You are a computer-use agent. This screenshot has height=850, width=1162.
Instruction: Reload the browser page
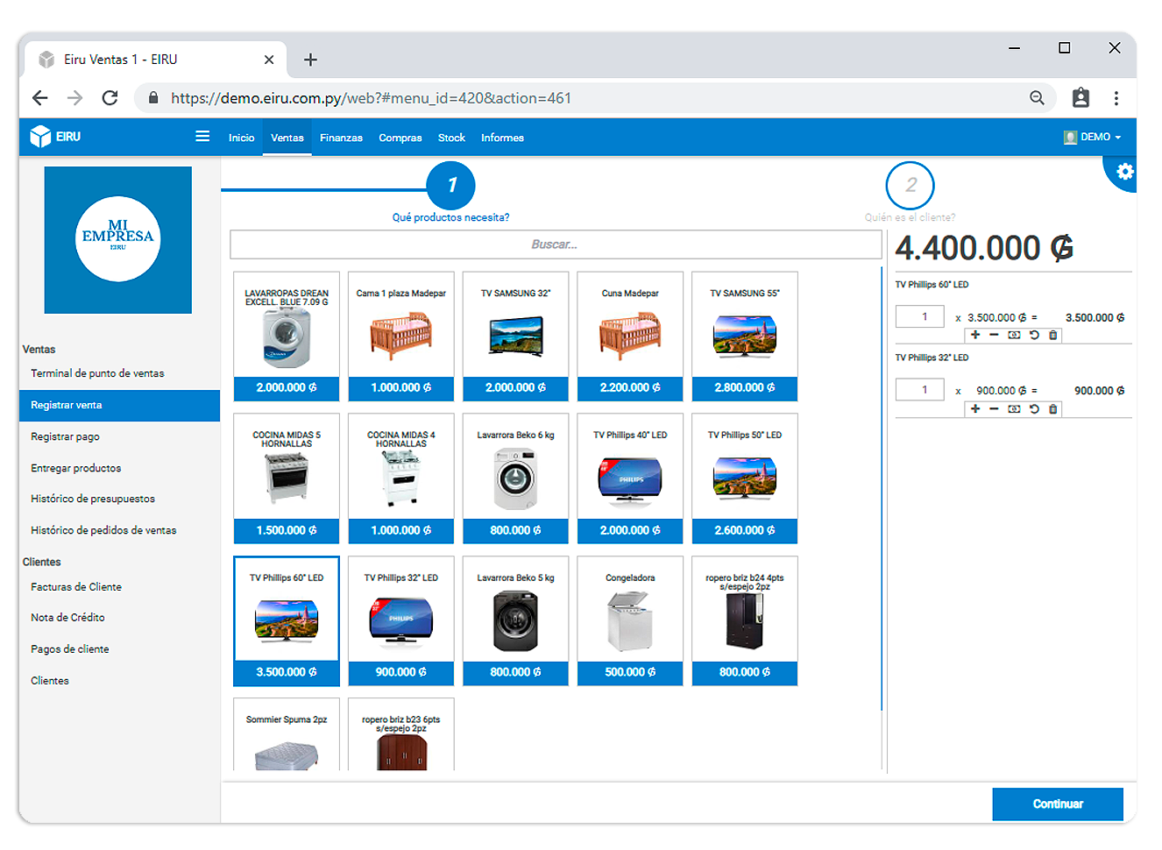(x=110, y=98)
